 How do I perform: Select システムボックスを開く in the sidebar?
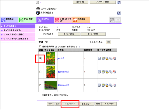click(18, 35)
